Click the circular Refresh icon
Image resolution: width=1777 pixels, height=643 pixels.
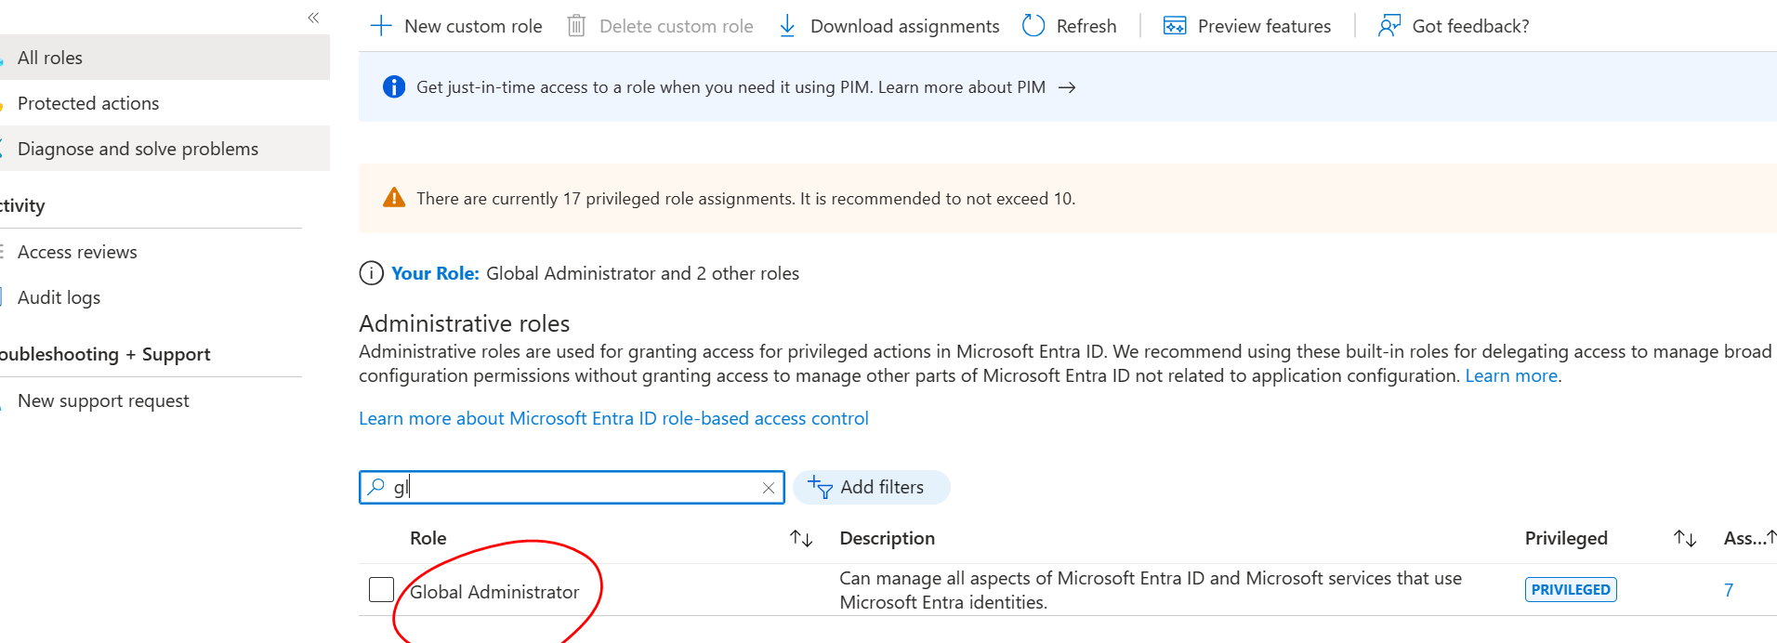[x=1033, y=26]
